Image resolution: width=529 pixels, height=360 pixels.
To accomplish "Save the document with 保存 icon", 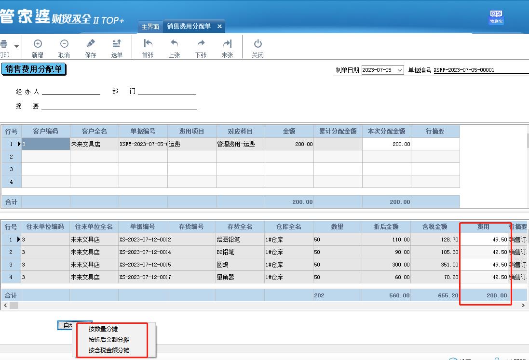I will (90, 44).
